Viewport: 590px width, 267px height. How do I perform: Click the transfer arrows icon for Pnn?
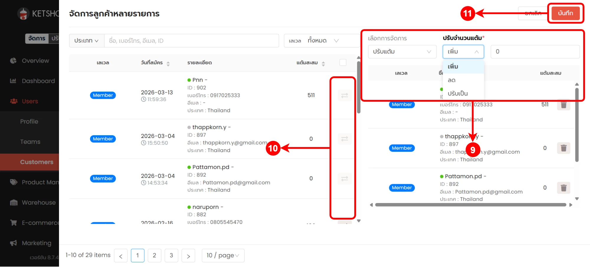(345, 95)
